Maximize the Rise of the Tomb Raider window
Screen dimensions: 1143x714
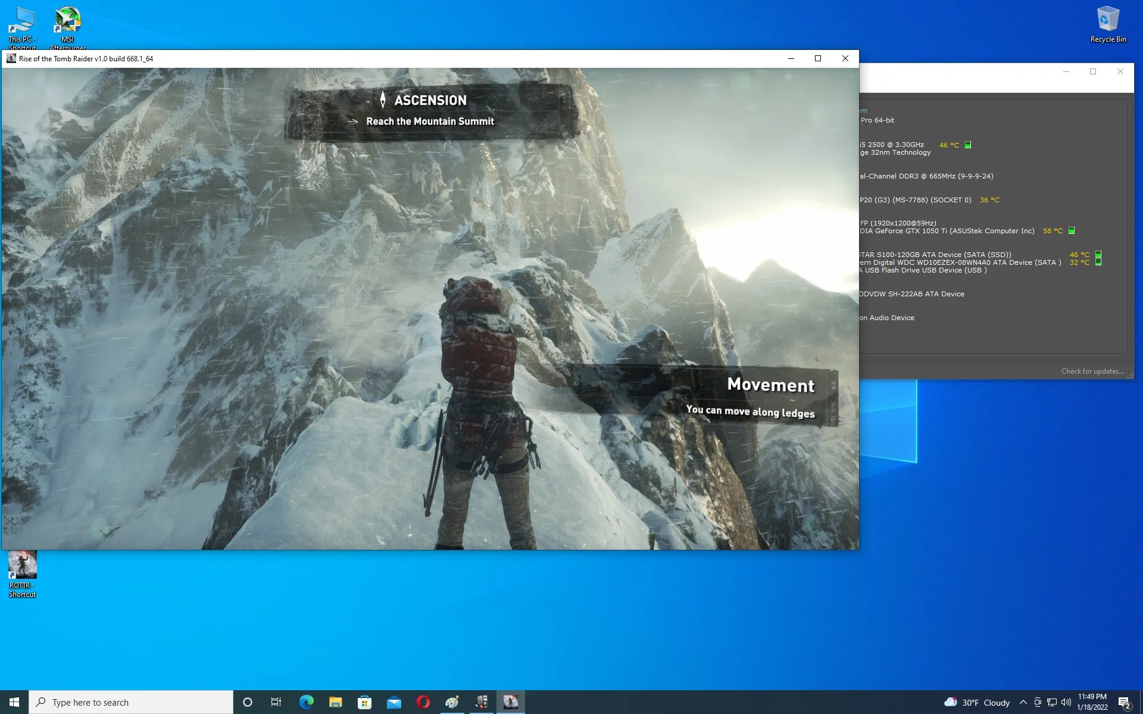point(818,58)
